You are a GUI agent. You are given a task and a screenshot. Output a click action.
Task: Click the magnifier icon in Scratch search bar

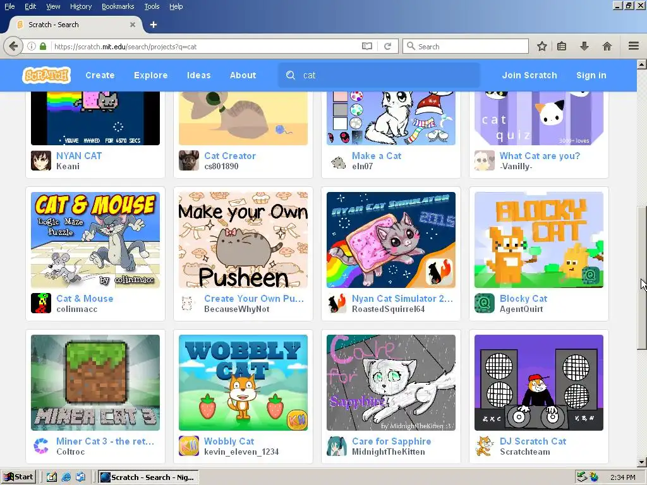coord(291,75)
